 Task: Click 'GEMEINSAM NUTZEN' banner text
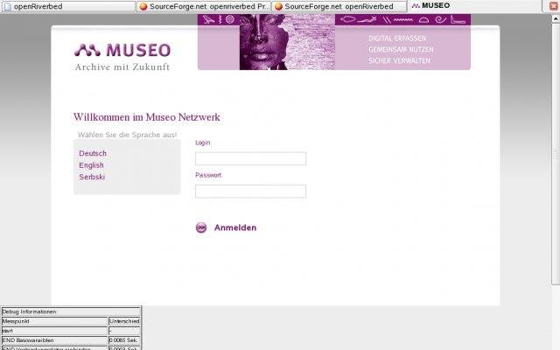pyautogui.click(x=401, y=49)
